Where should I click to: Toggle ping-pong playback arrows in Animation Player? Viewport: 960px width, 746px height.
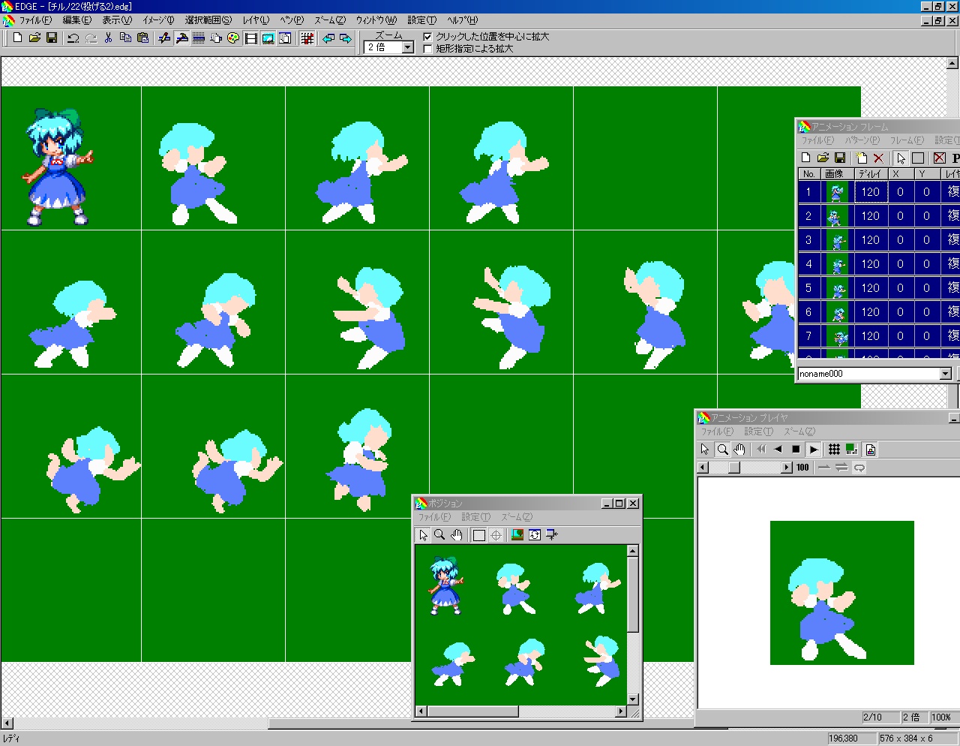click(x=841, y=467)
